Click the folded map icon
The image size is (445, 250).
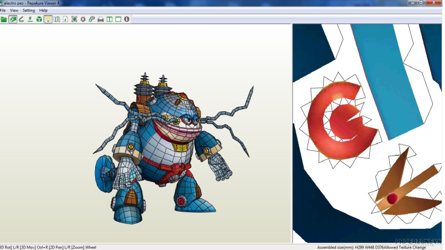click(x=57, y=19)
